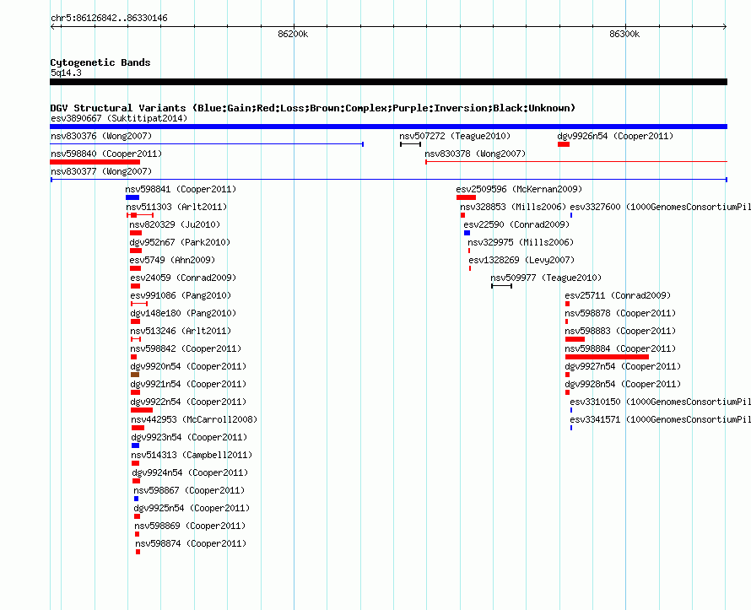Click esv22590 (Conrad2009) label
Image resolution: width=751 pixels, height=610 pixels.
516,224
